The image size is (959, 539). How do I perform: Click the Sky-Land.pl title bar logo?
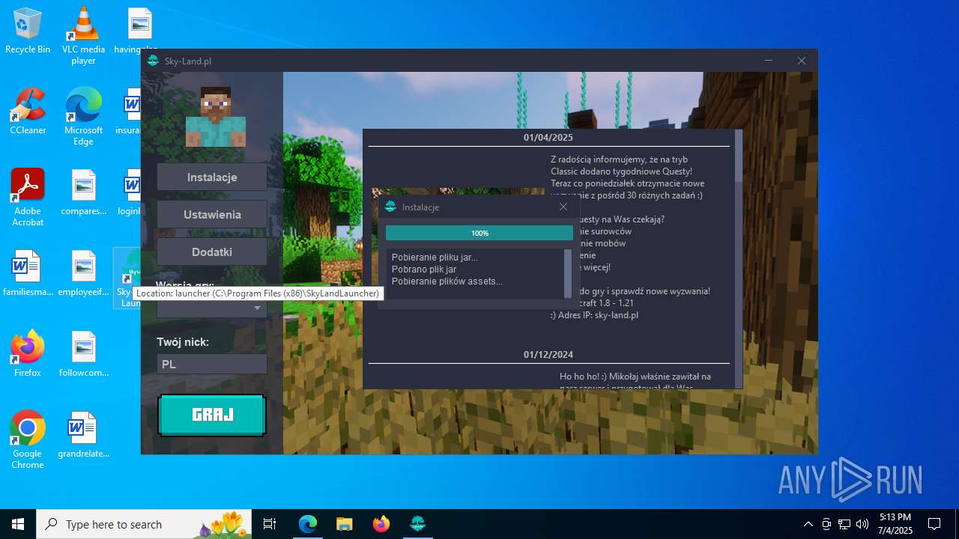(x=153, y=61)
